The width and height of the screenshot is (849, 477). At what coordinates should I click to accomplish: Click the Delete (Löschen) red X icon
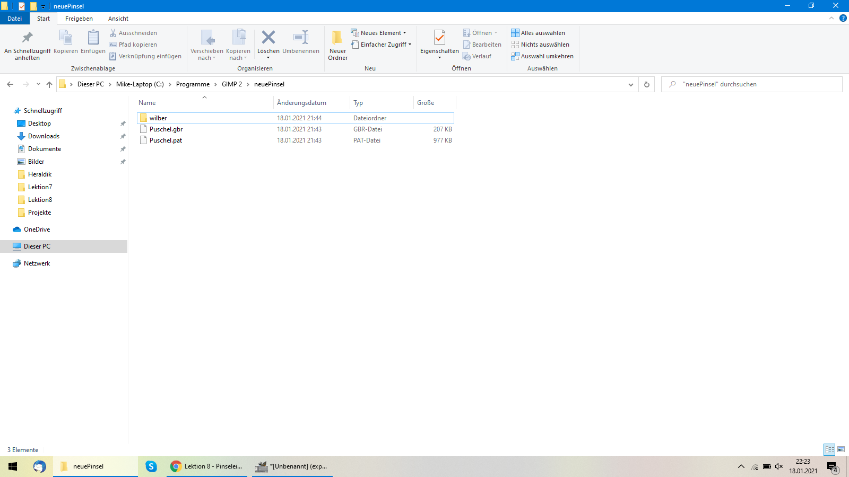pyautogui.click(x=268, y=38)
